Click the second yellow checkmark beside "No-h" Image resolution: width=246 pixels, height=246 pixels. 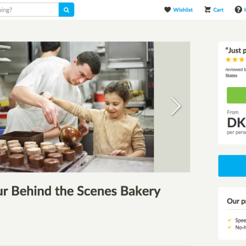[x=229, y=228]
